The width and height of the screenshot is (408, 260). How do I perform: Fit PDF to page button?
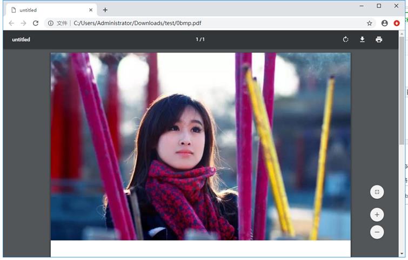point(377,192)
